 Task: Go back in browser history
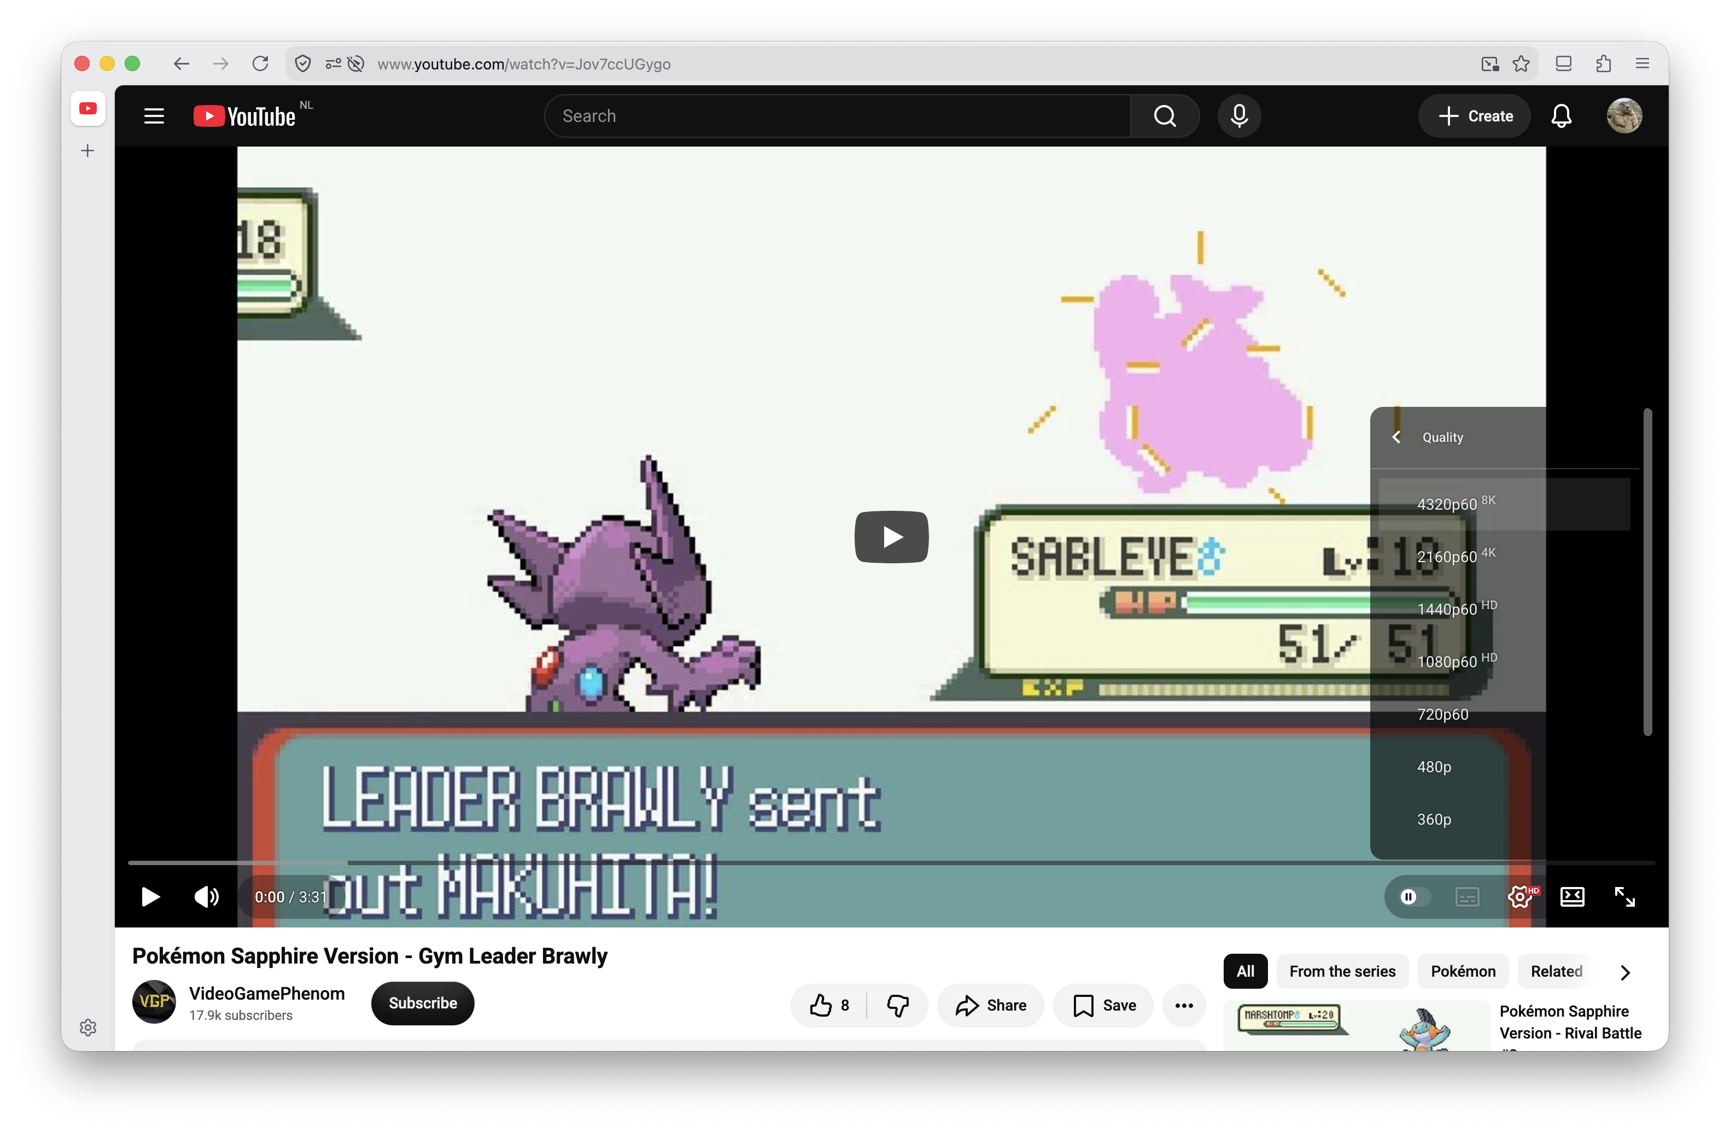point(182,64)
